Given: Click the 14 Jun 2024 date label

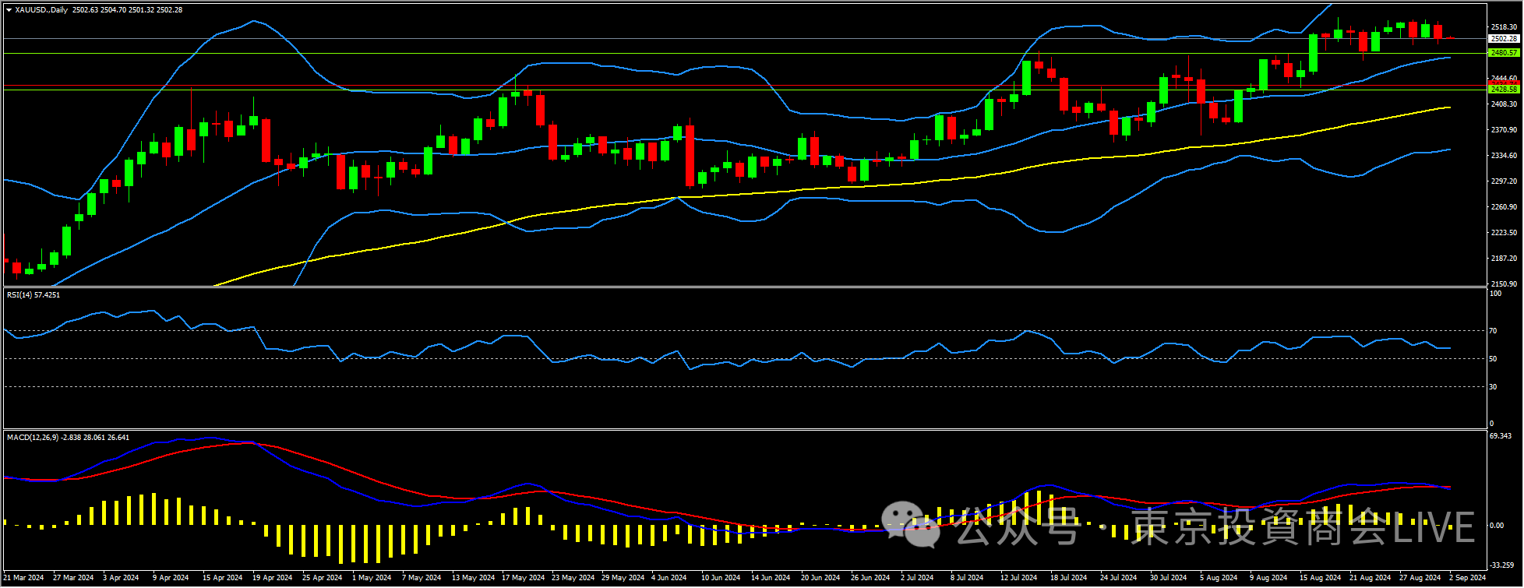Looking at the screenshot, I should (x=771, y=578).
